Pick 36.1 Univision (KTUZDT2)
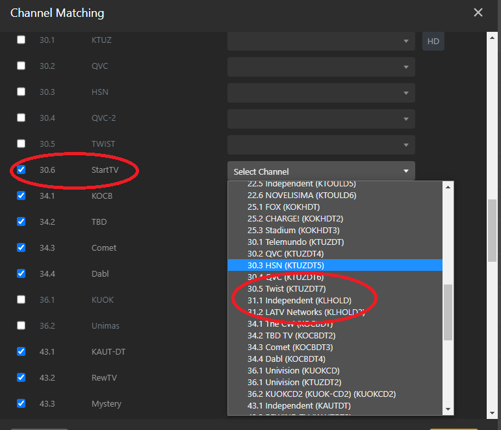Screen dimensions: 501x430 tap(335, 382)
